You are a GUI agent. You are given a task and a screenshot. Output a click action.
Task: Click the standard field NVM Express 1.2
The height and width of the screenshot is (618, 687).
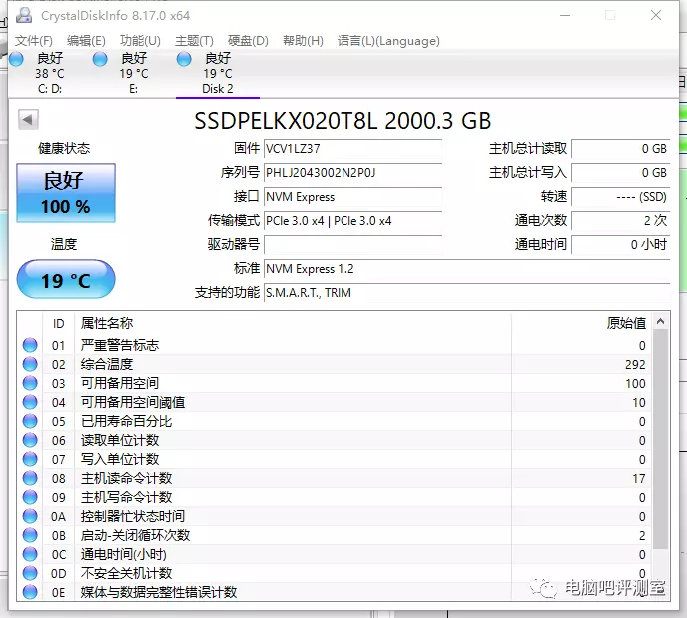[x=466, y=268]
